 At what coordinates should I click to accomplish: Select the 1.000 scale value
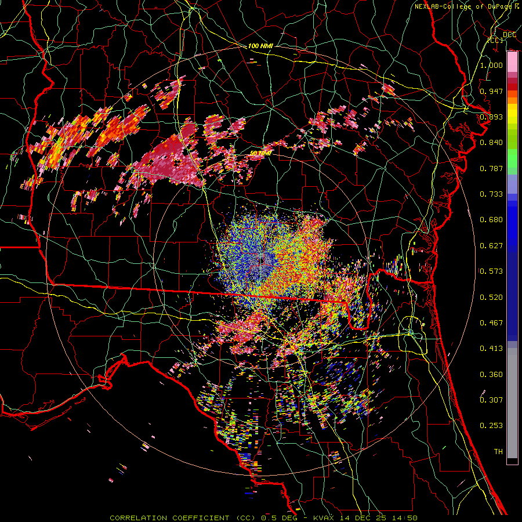[491, 65]
